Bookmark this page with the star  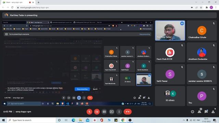pos(201,8)
